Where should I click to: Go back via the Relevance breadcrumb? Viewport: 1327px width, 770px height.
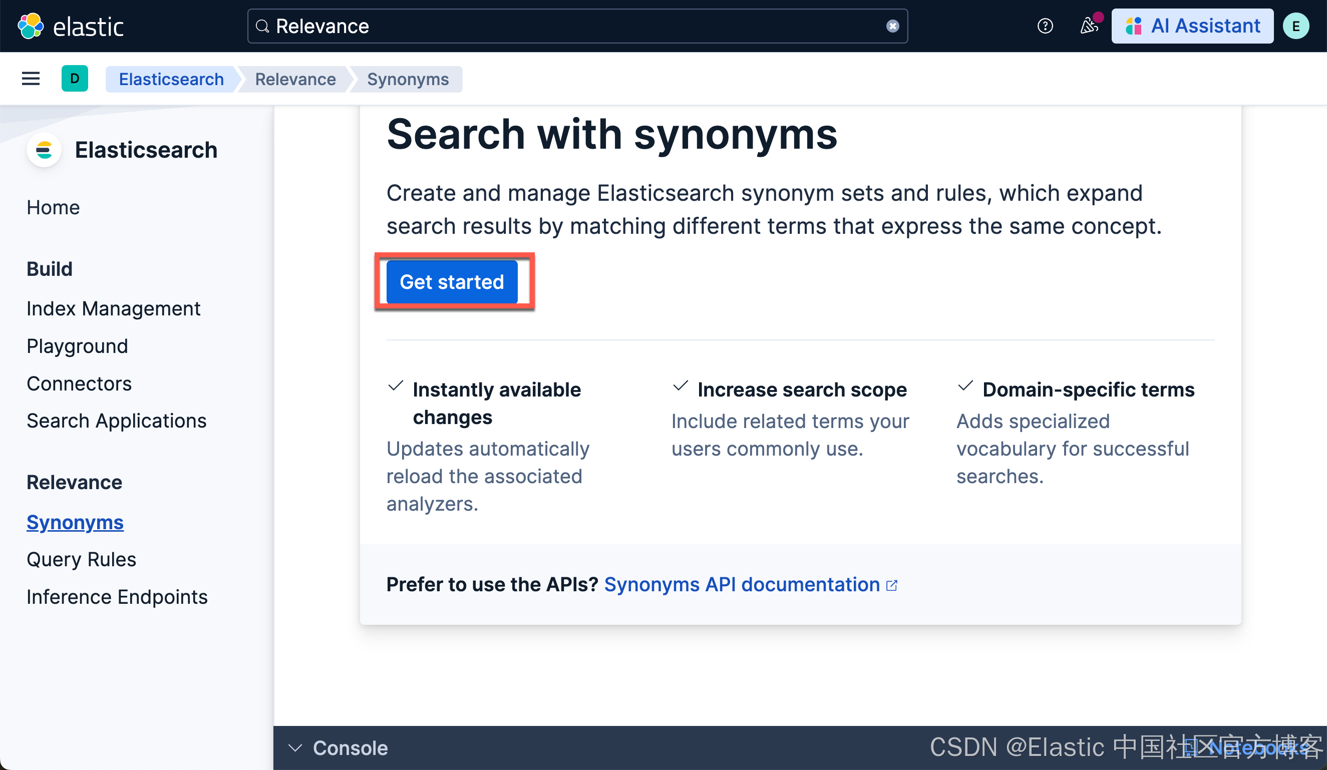[295, 79]
